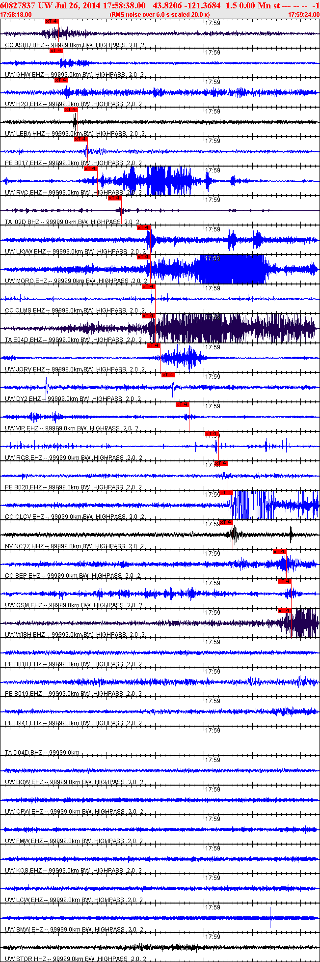Select the UW.RVC EHZ trace label
The image size is (320, 962).
[x=73, y=193]
